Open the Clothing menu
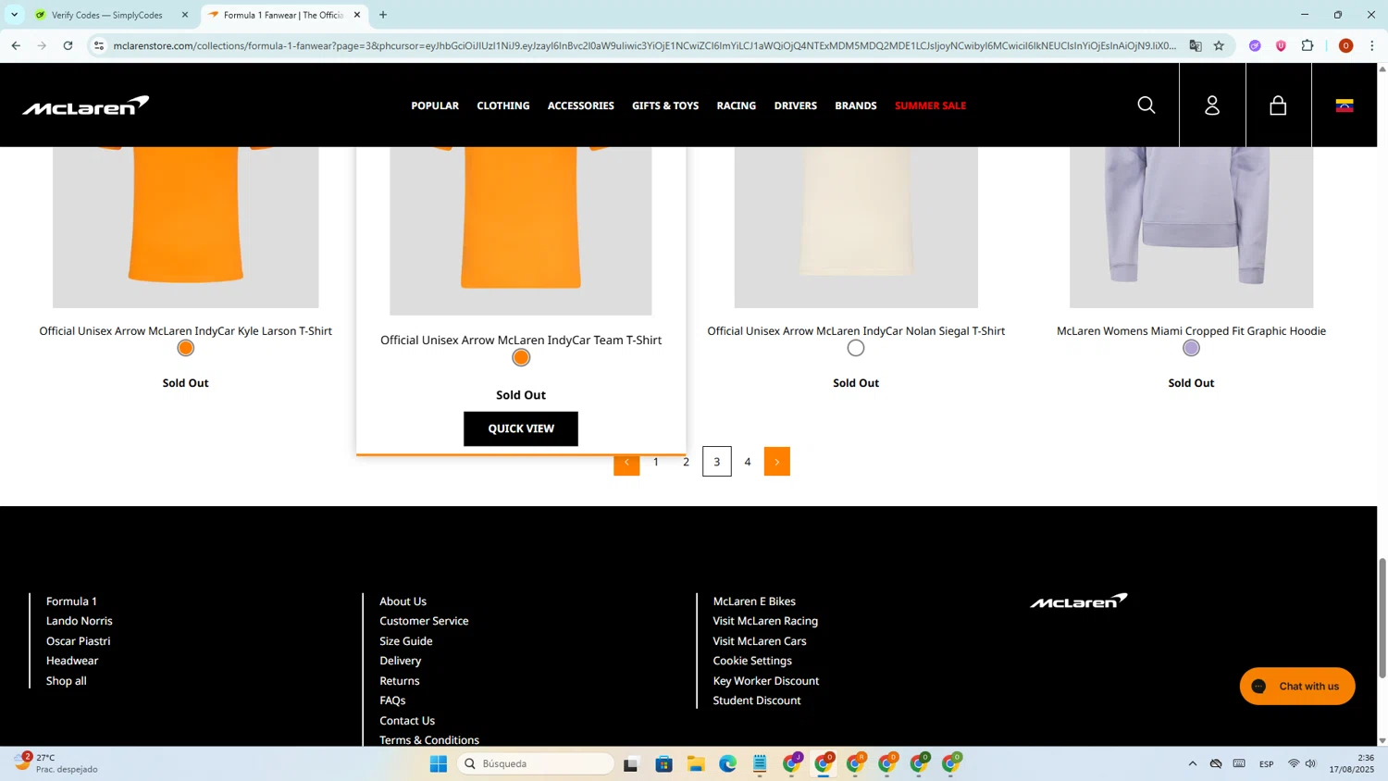Image resolution: width=1388 pixels, height=781 pixels. 503,105
